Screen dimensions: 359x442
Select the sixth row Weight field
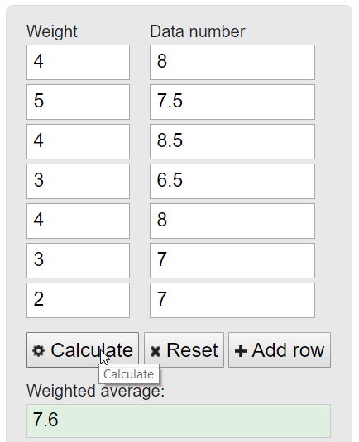79,261
